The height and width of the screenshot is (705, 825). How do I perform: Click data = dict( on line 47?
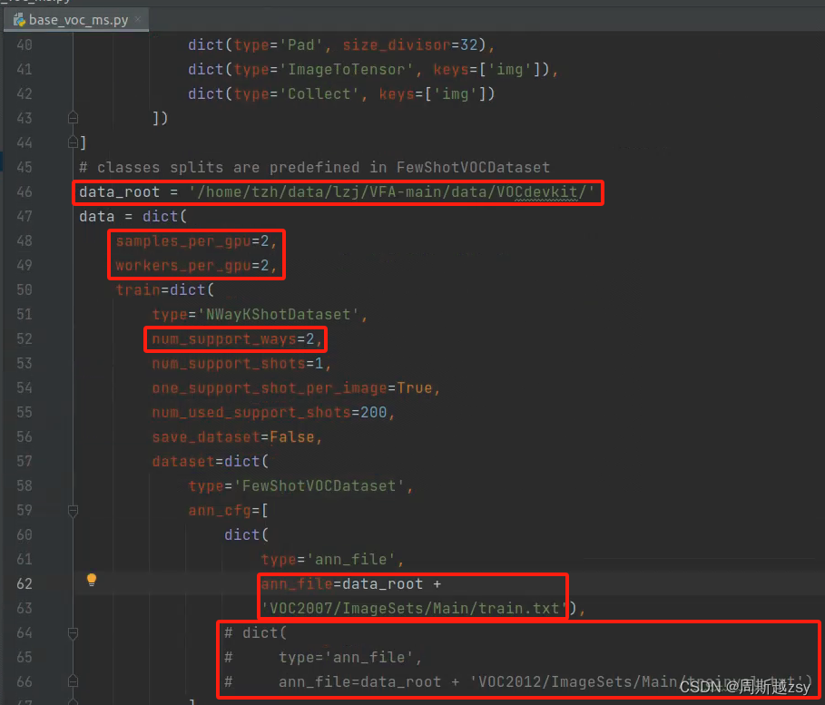[x=133, y=216]
